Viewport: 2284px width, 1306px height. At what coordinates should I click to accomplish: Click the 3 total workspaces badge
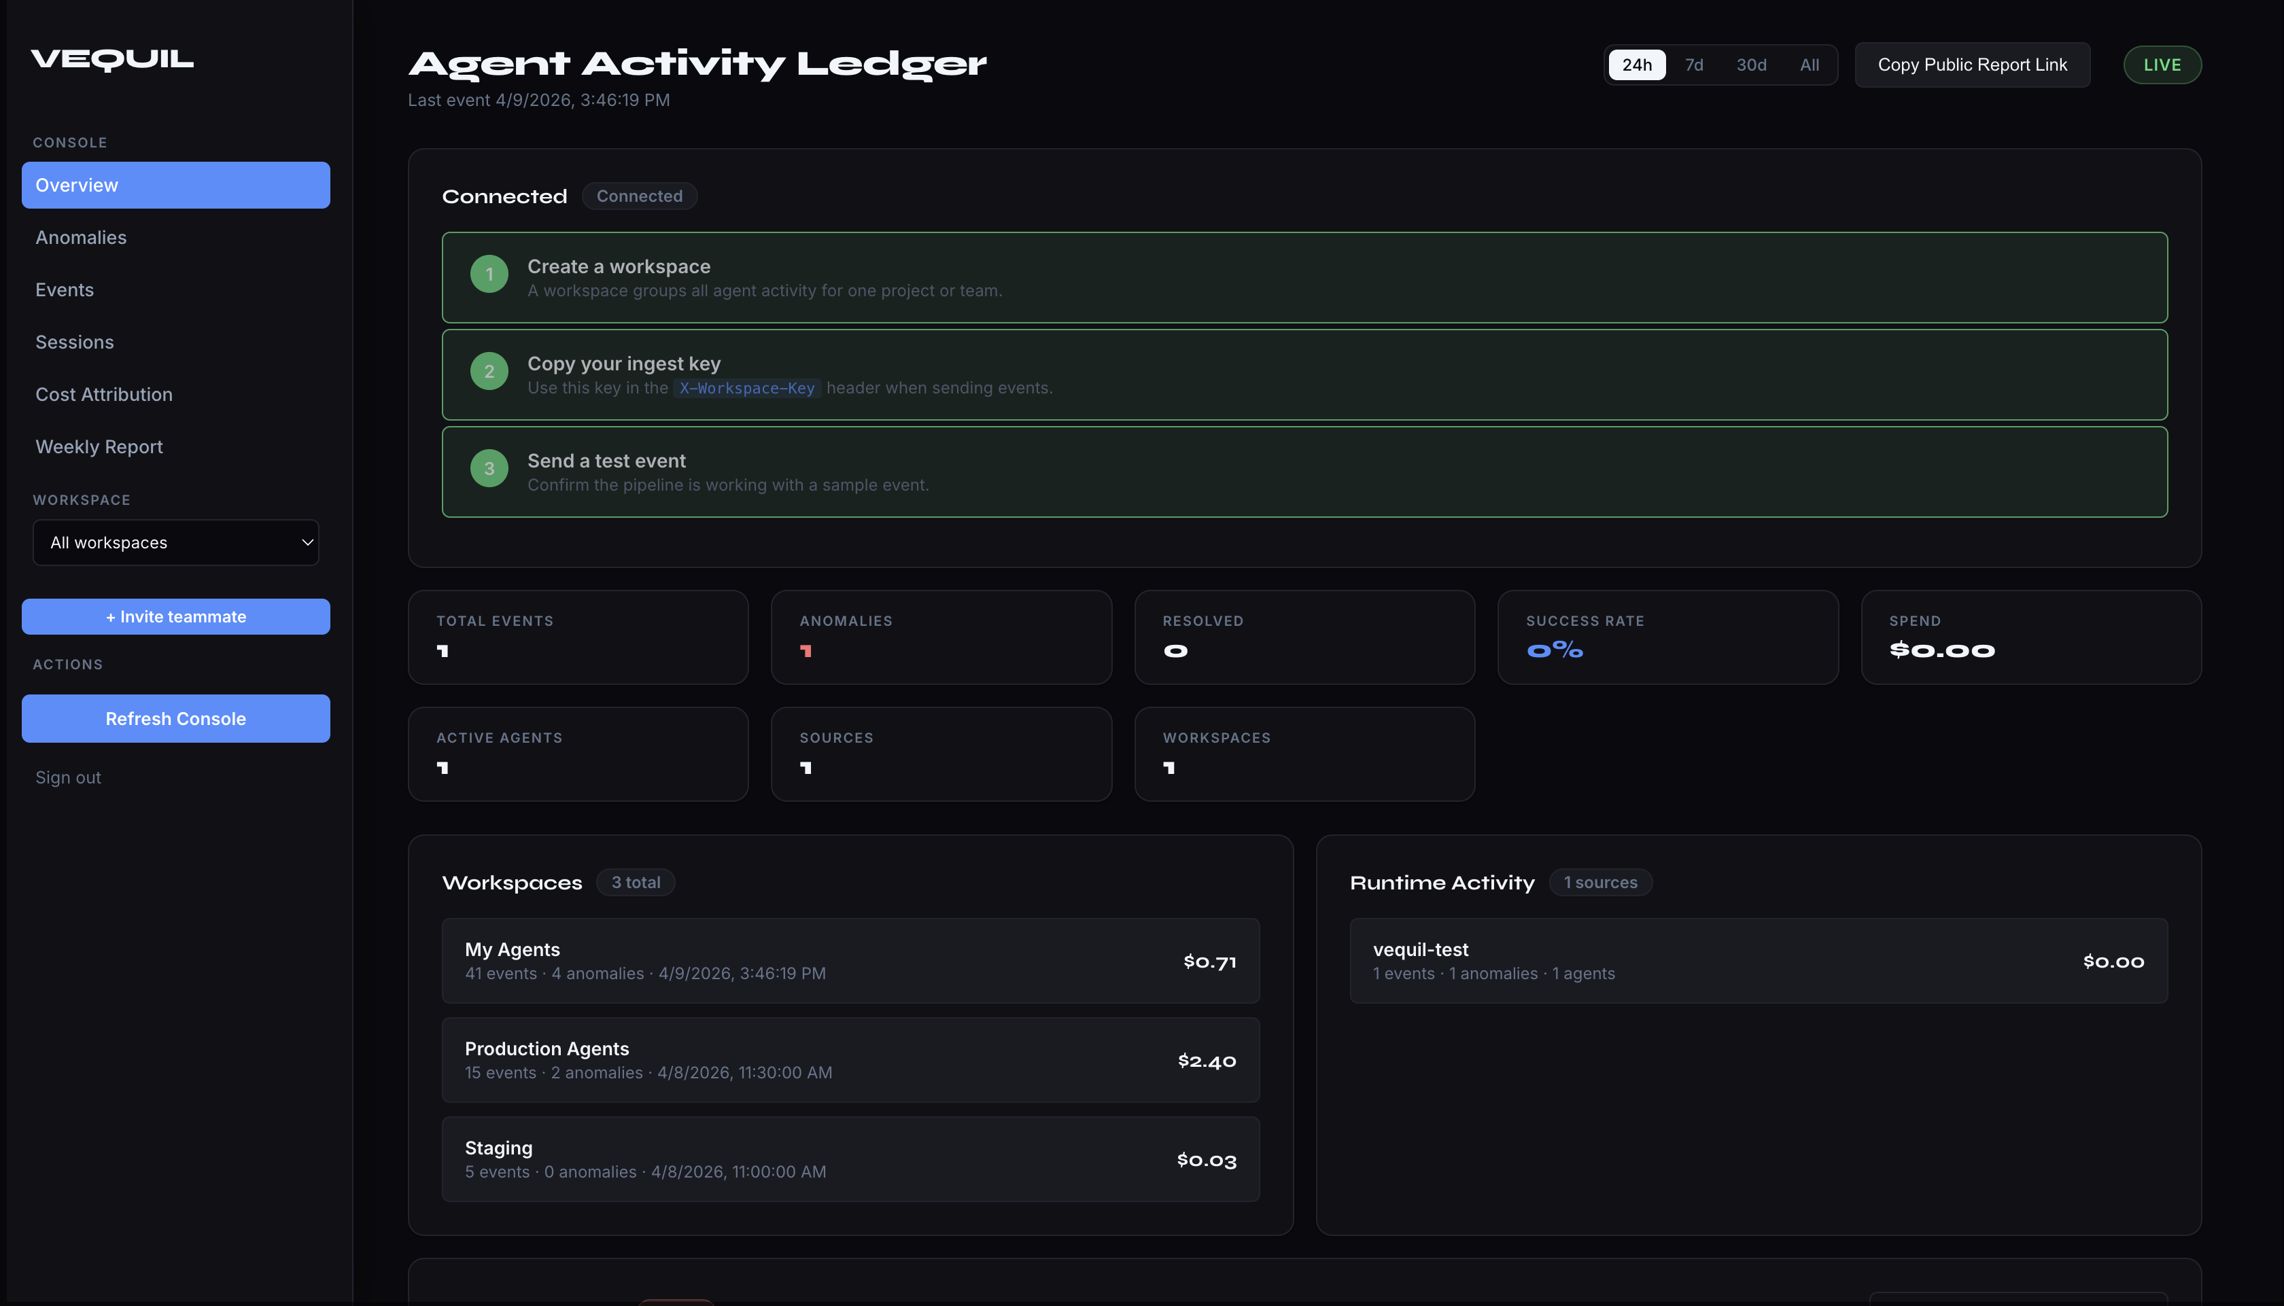coord(635,883)
